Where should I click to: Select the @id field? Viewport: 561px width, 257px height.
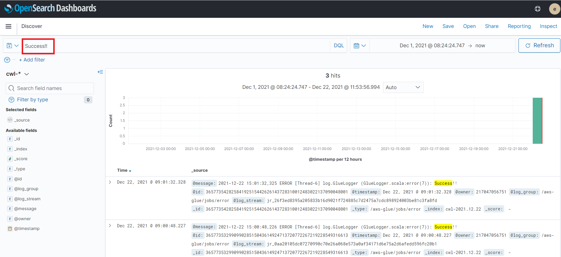pos(18,179)
